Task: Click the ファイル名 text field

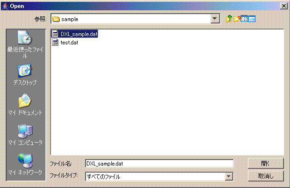Action: pyautogui.click(x=159, y=164)
